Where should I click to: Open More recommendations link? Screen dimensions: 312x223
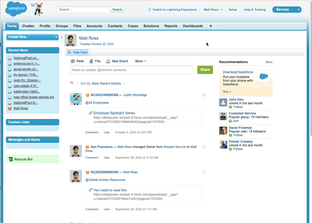pyautogui.click(x=269, y=62)
